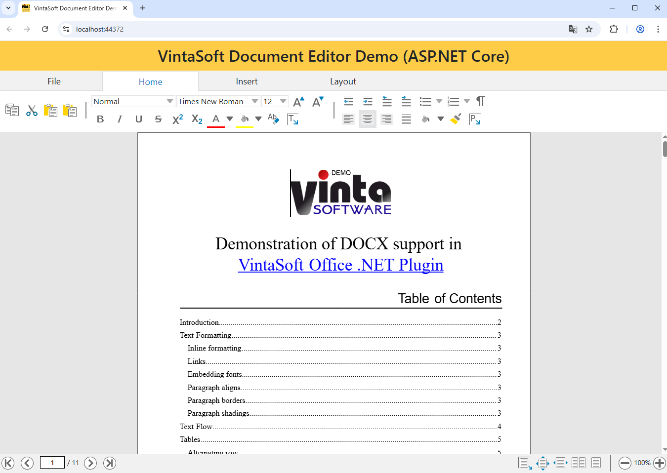This screenshot has height=473, width=667.
Task: Click the red font color swatch button
Action: (x=216, y=119)
